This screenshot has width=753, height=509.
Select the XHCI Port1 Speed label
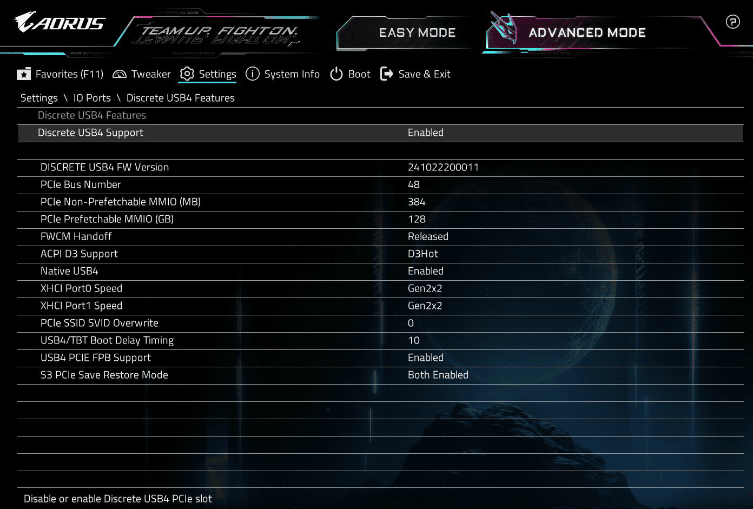(x=81, y=306)
